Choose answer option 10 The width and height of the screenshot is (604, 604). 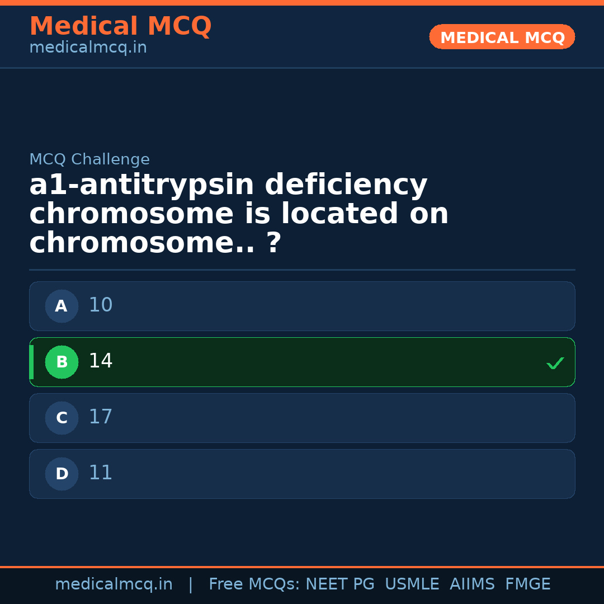101,306
